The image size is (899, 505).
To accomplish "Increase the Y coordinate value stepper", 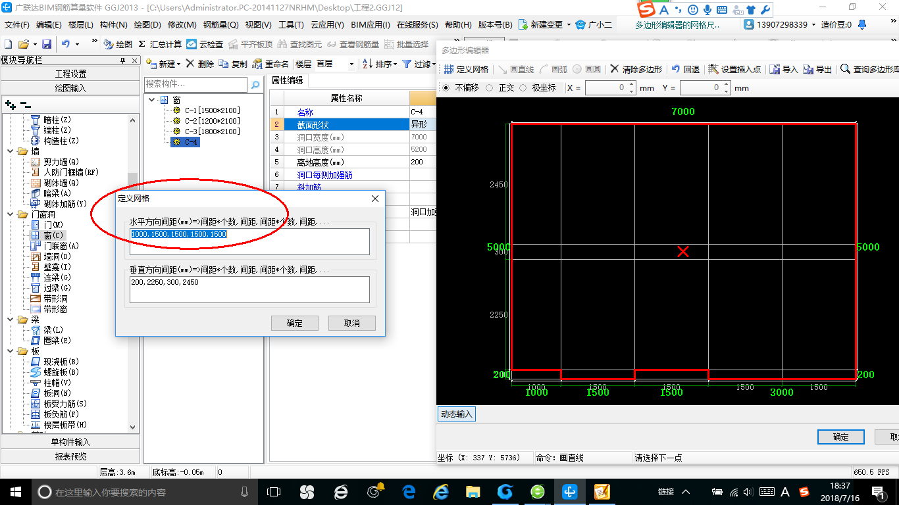I will pos(727,84).
